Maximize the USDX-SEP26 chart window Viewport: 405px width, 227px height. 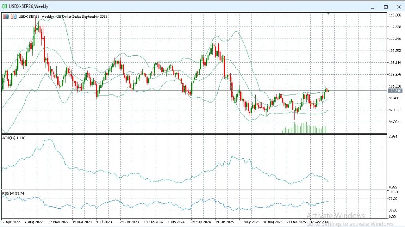[x=386, y=7]
